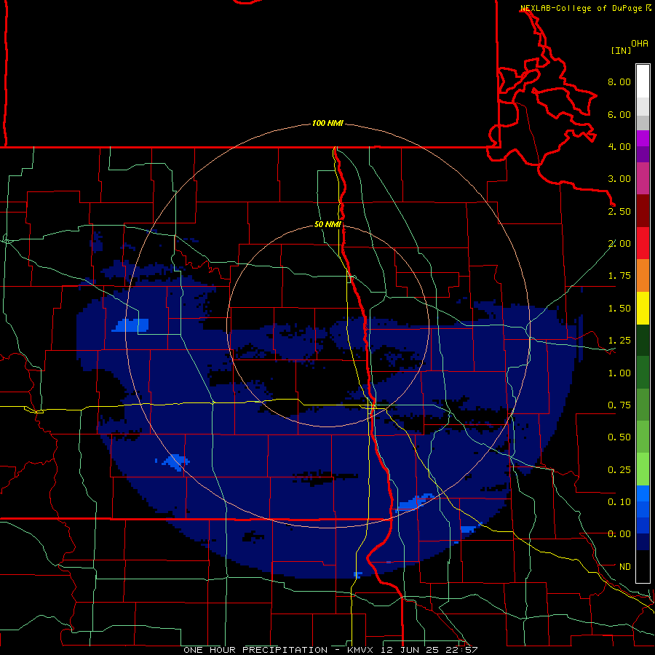Screen dimensions: 655x655
Task: Click the 1.75 legend value
Action: tap(619, 276)
